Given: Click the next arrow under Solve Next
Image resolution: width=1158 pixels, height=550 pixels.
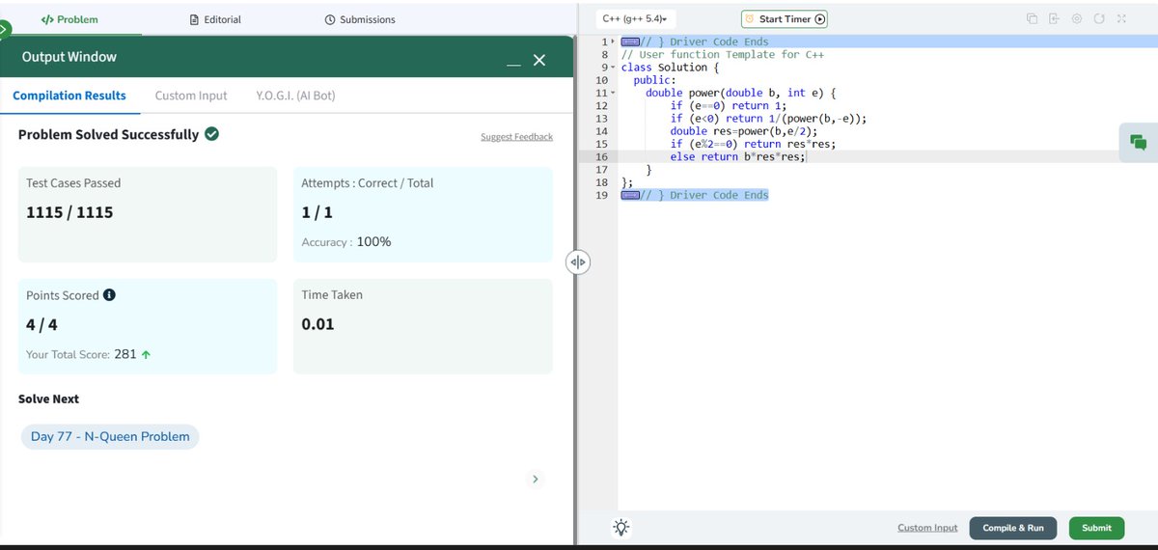Looking at the screenshot, I should [x=538, y=478].
